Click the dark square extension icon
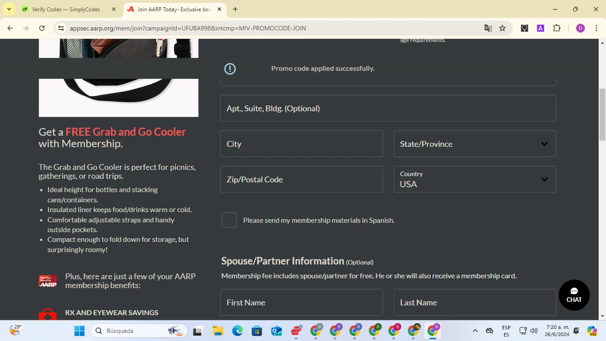 pos(524,28)
